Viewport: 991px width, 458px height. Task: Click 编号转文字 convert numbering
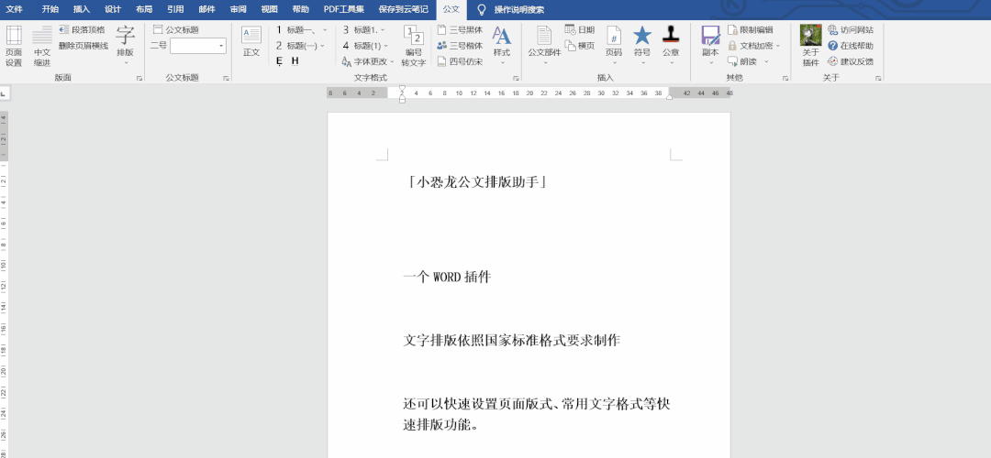(x=413, y=46)
